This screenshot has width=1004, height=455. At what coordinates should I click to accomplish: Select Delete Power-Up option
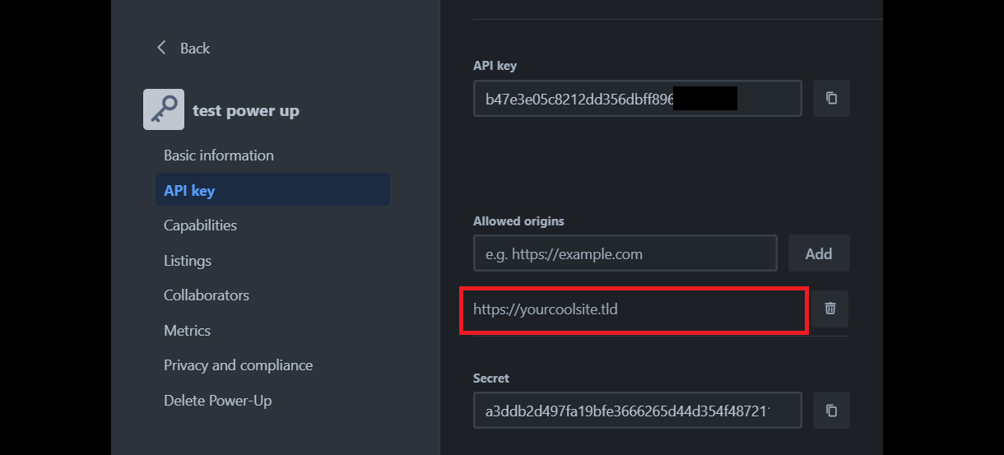[217, 401]
